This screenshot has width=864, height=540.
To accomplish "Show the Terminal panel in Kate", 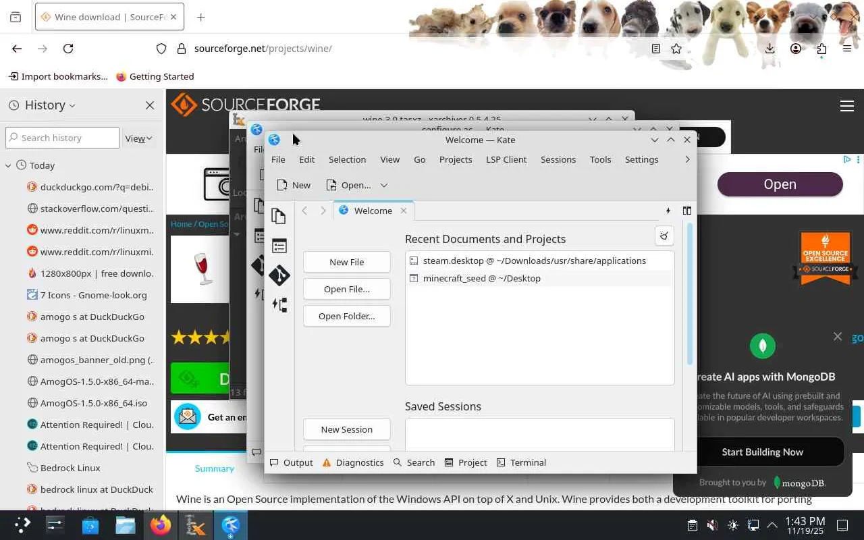I will (x=521, y=462).
